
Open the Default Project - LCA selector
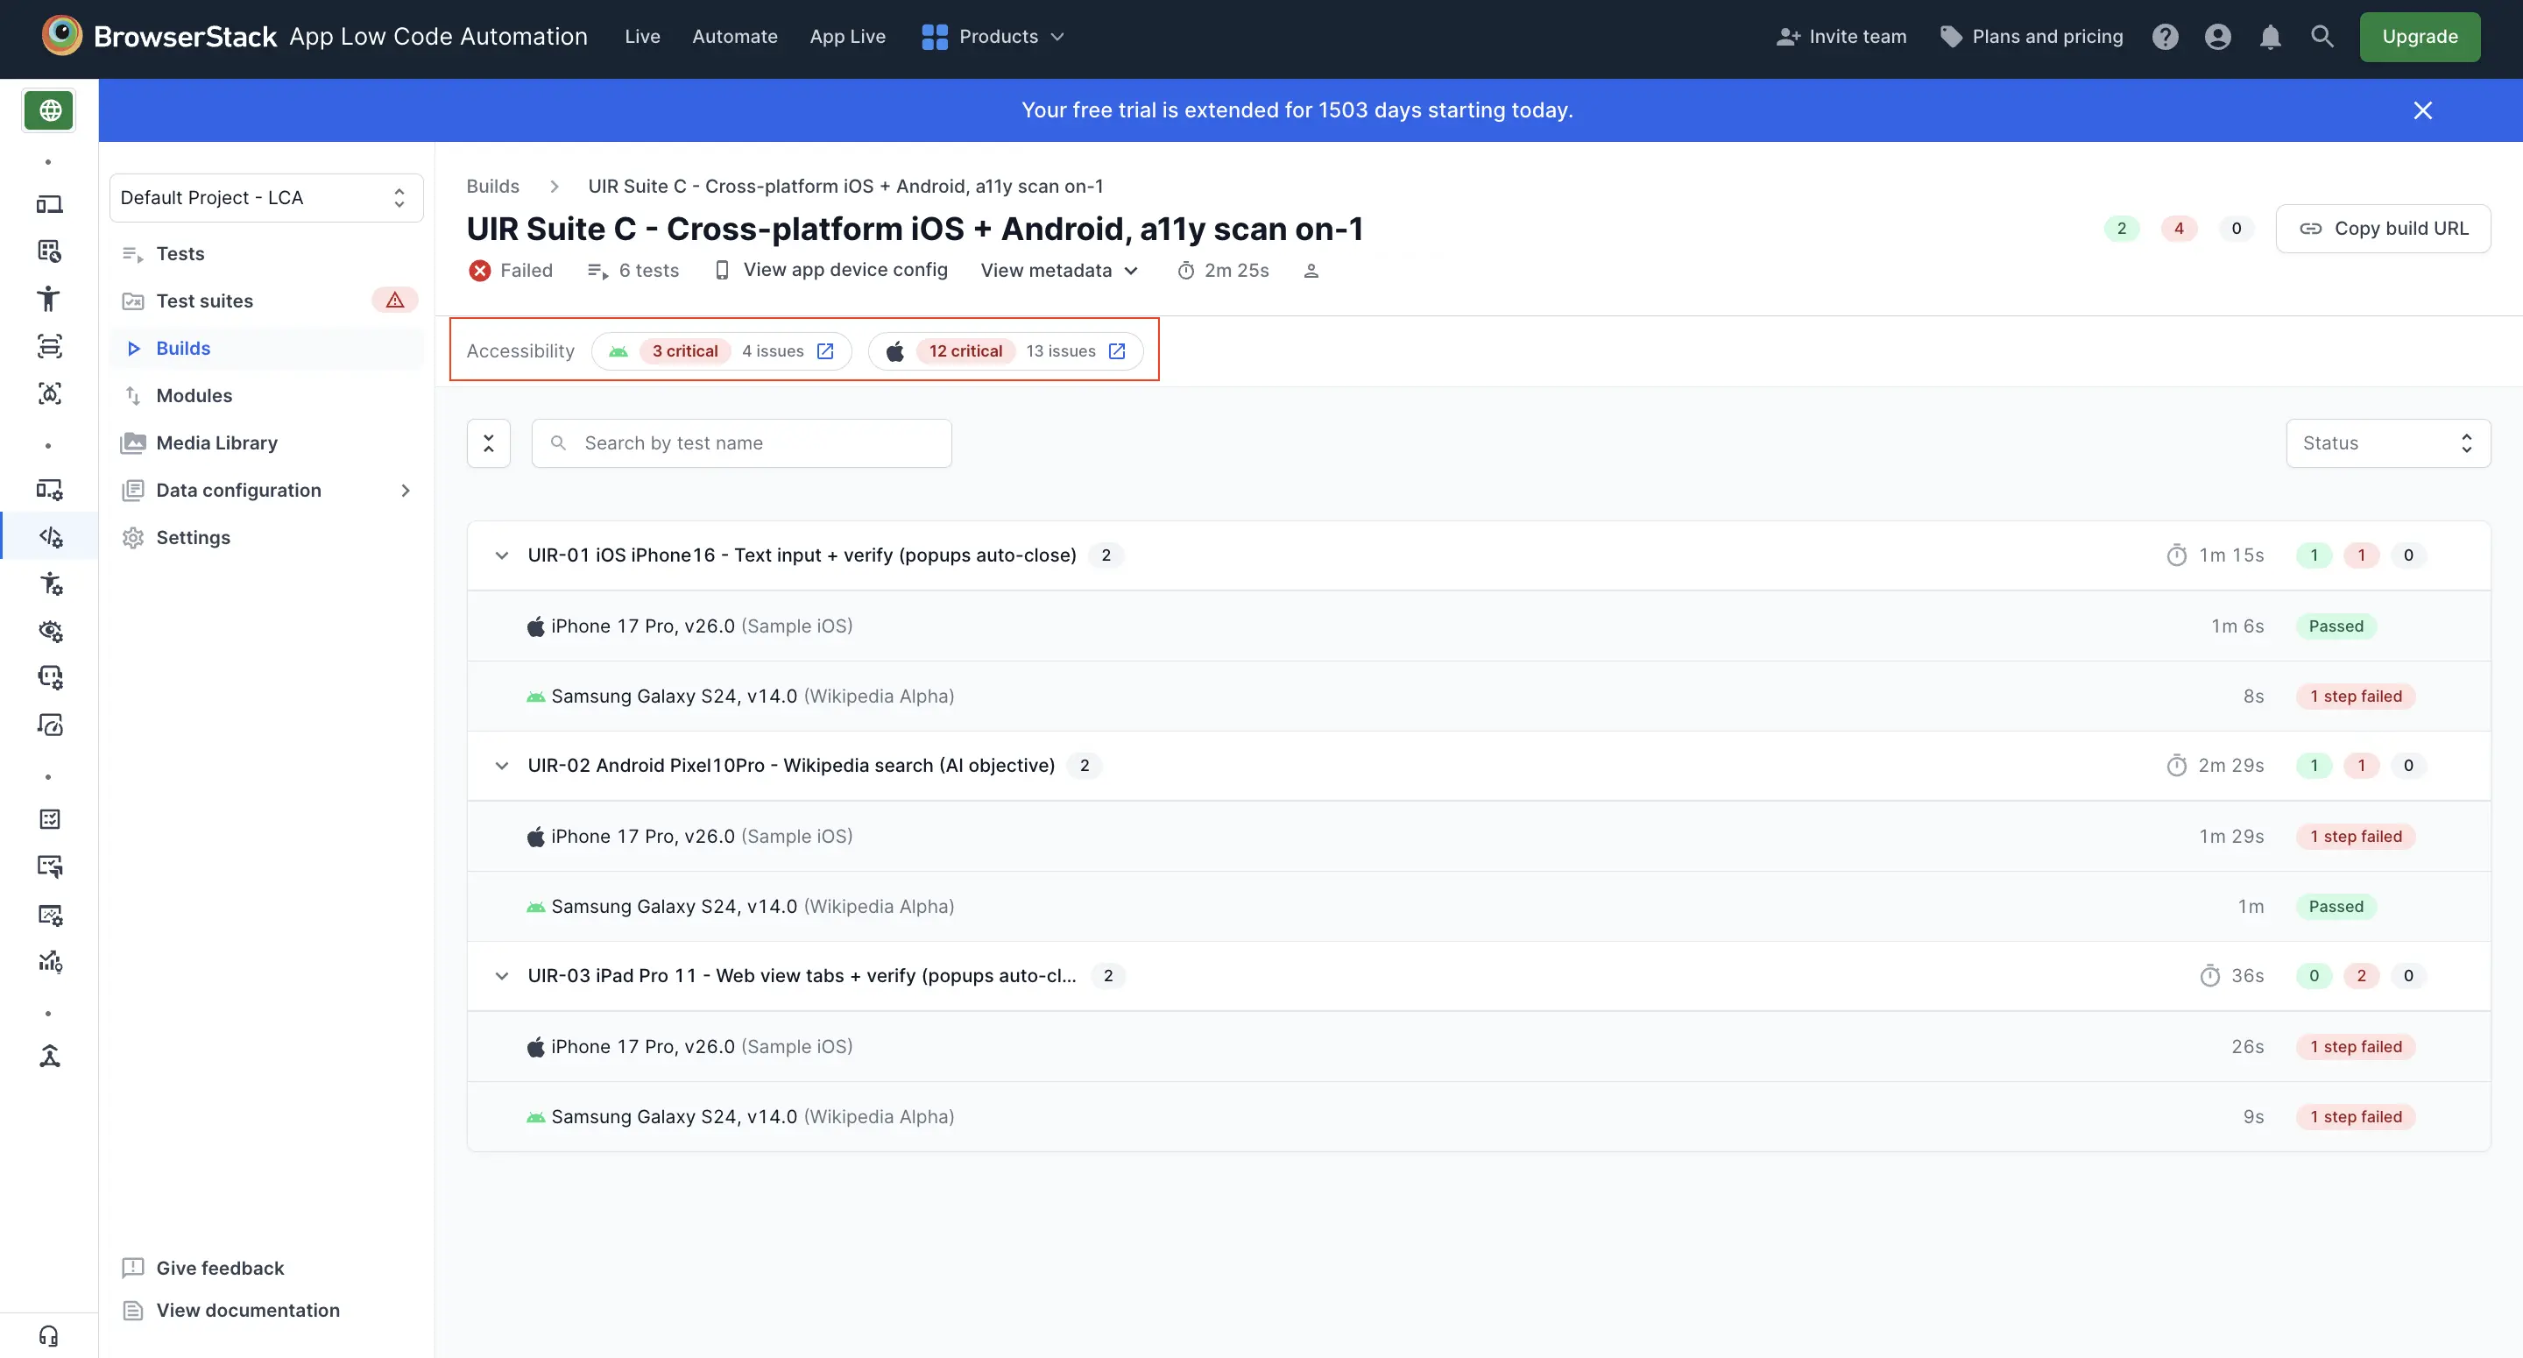tap(266, 198)
